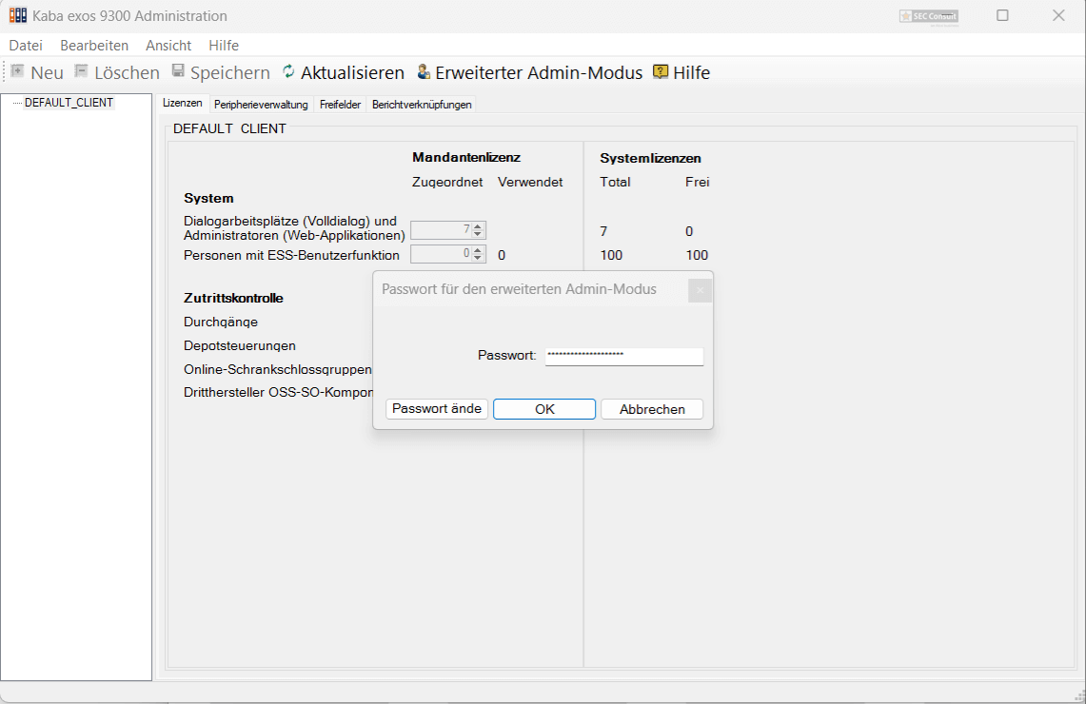Decrease Dialogarbeitsplätze value with down arrow
Screen dimensions: 1086x704
(479, 234)
